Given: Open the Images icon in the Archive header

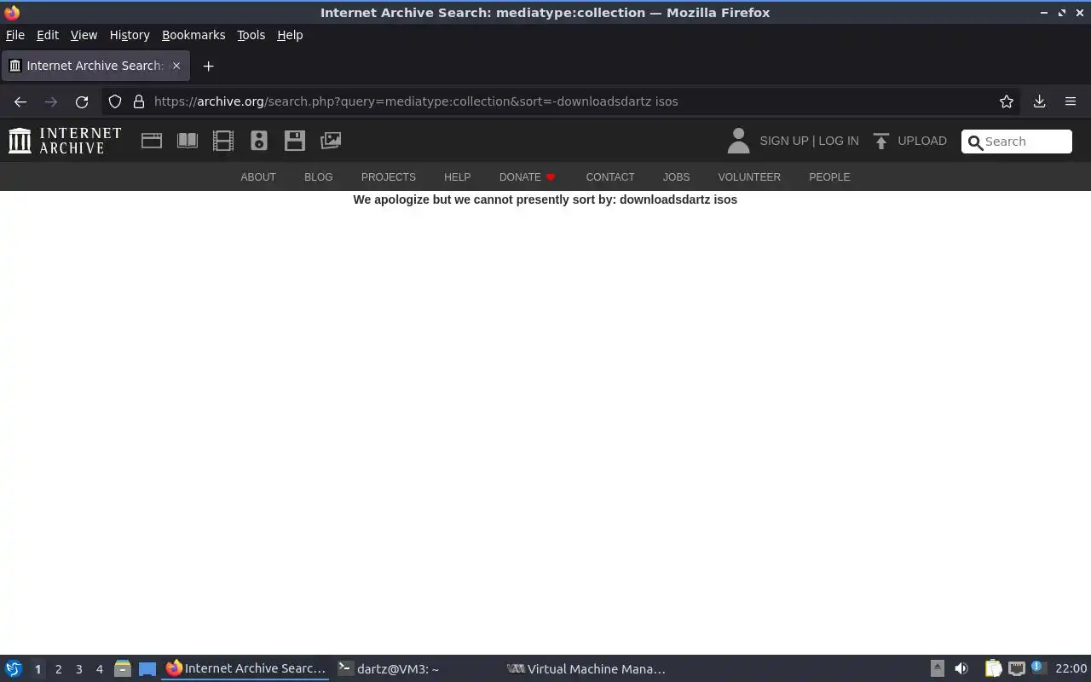Looking at the screenshot, I should tap(331, 141).
